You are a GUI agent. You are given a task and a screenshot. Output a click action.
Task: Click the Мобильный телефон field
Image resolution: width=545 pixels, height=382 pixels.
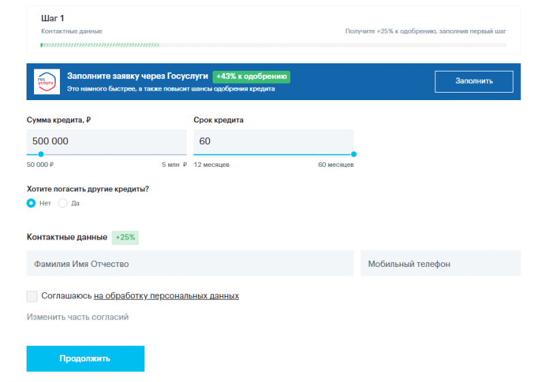point(440,264)
